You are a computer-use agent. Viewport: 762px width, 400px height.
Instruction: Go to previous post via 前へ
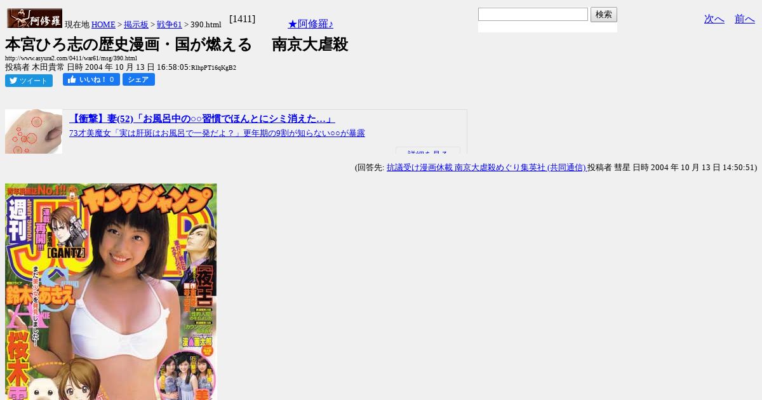[745, 19]
